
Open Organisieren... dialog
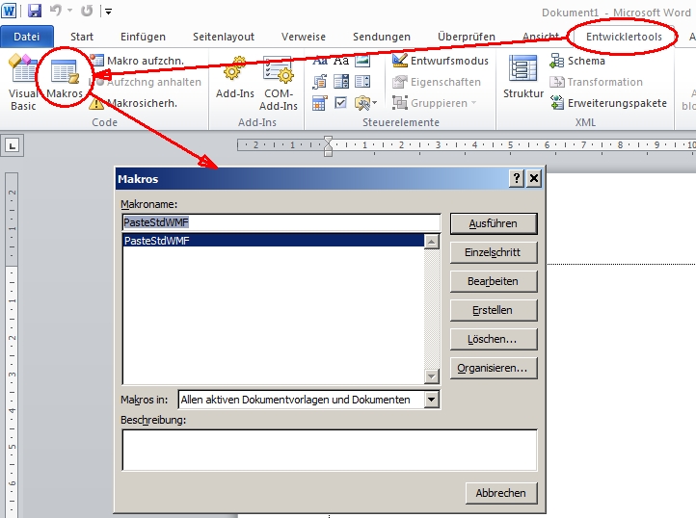(494, 368)
